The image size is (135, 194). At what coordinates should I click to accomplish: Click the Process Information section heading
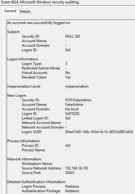pos(24,141)
